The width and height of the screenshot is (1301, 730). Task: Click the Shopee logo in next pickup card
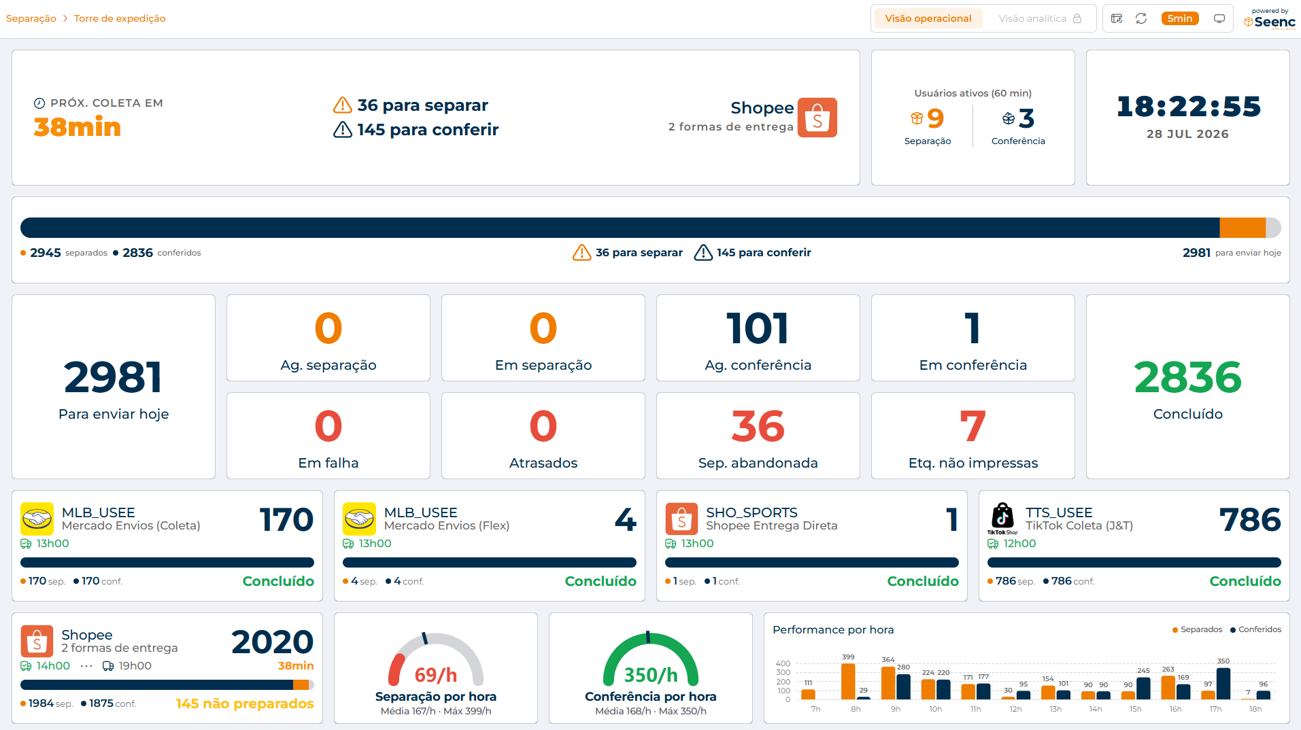coord(817,118)
